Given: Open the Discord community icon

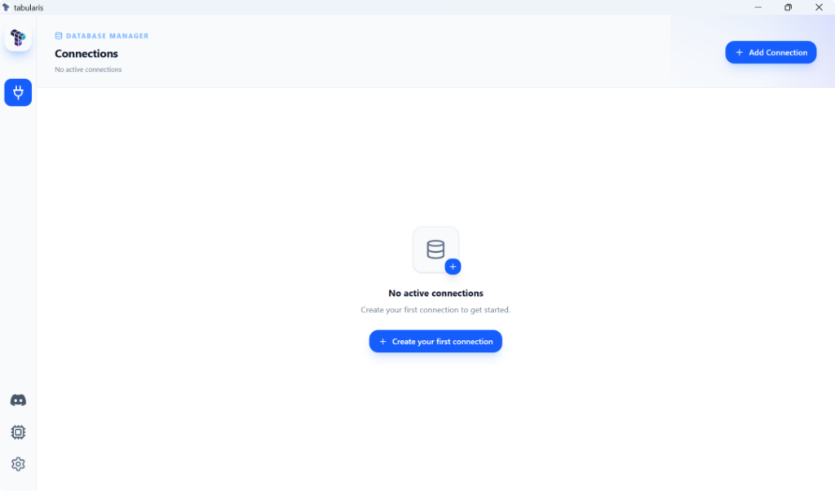Looking at the screenshot, I should 18,400.
